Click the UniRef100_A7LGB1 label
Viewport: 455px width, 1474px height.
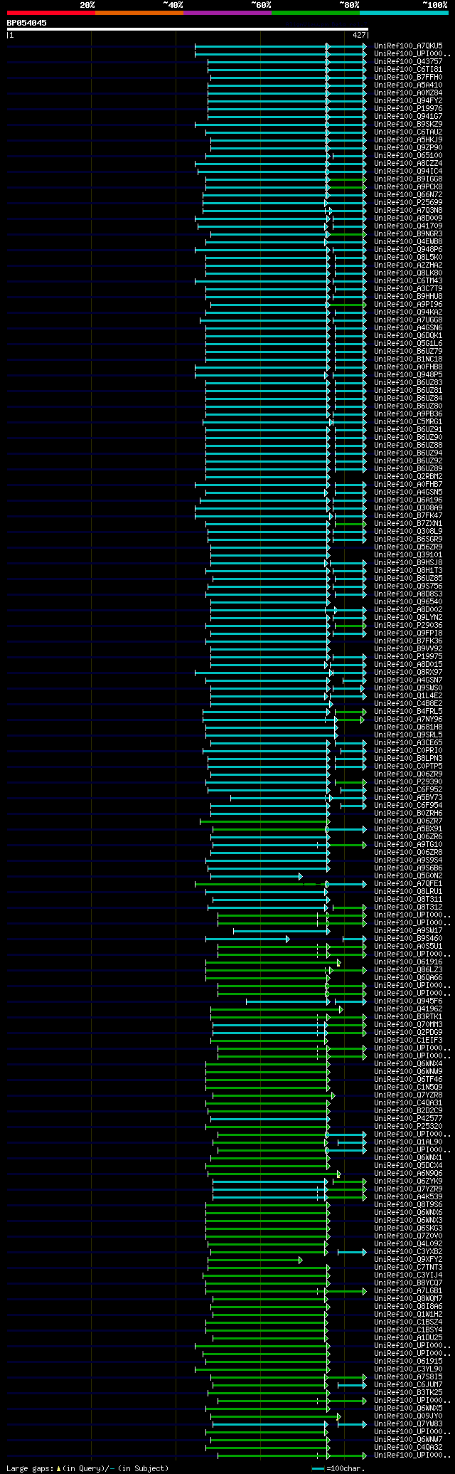[x=408, y=1290]
